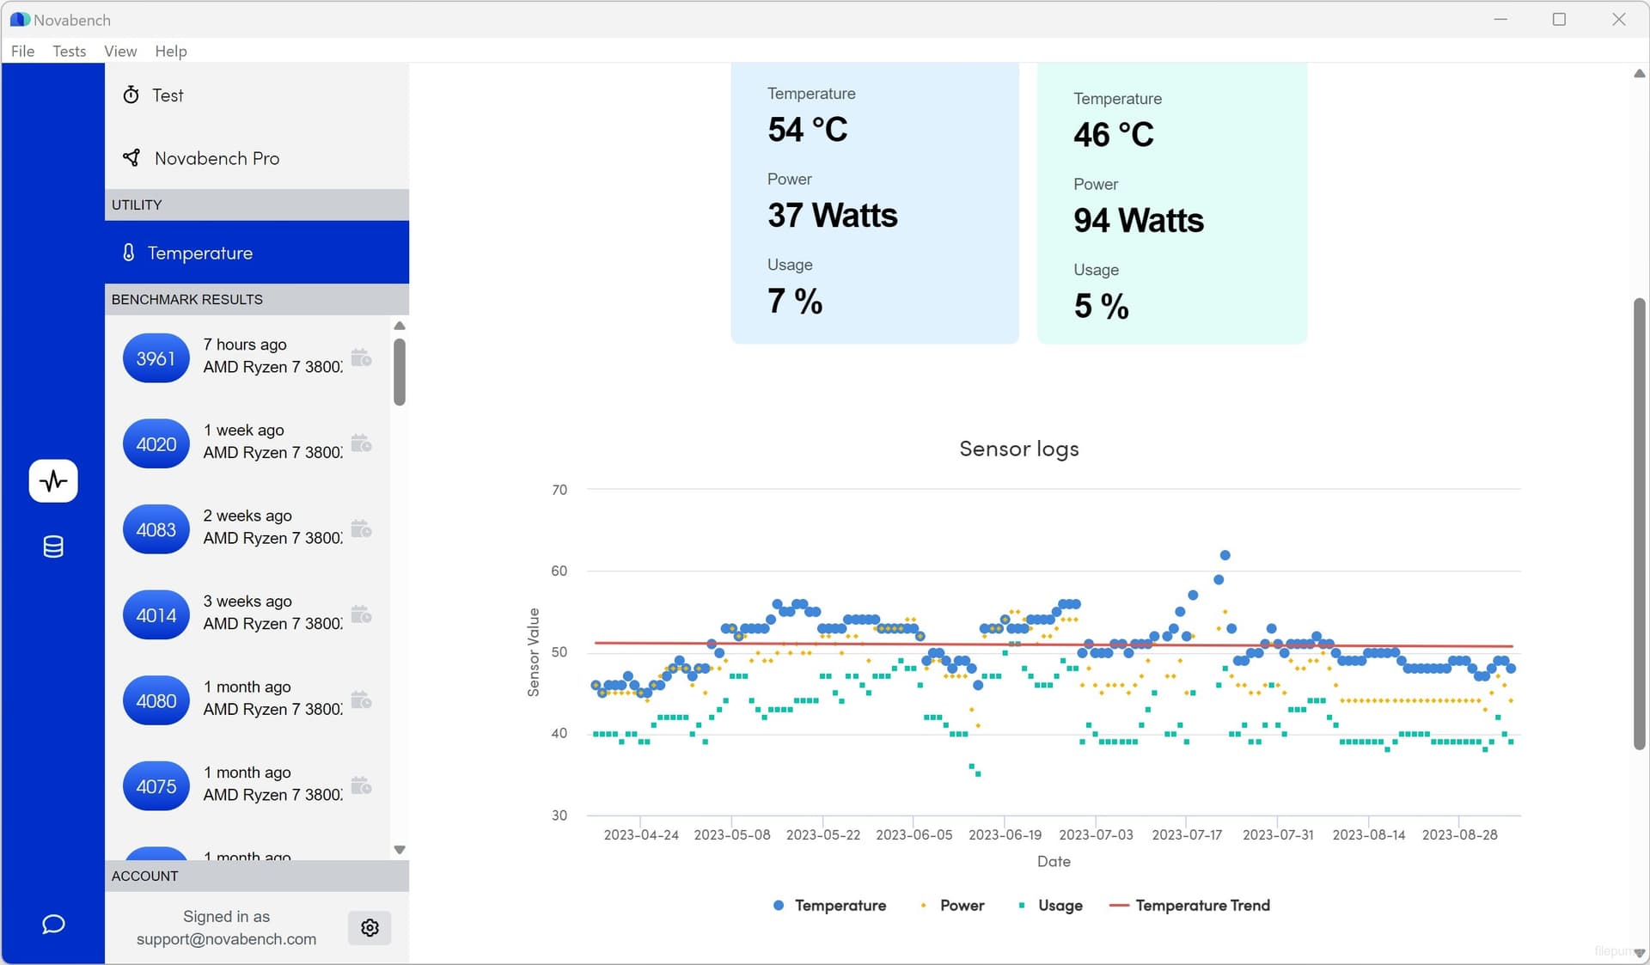Click the Novabench Pro share icon
The image size is (1650, 965).
(131, 157)
